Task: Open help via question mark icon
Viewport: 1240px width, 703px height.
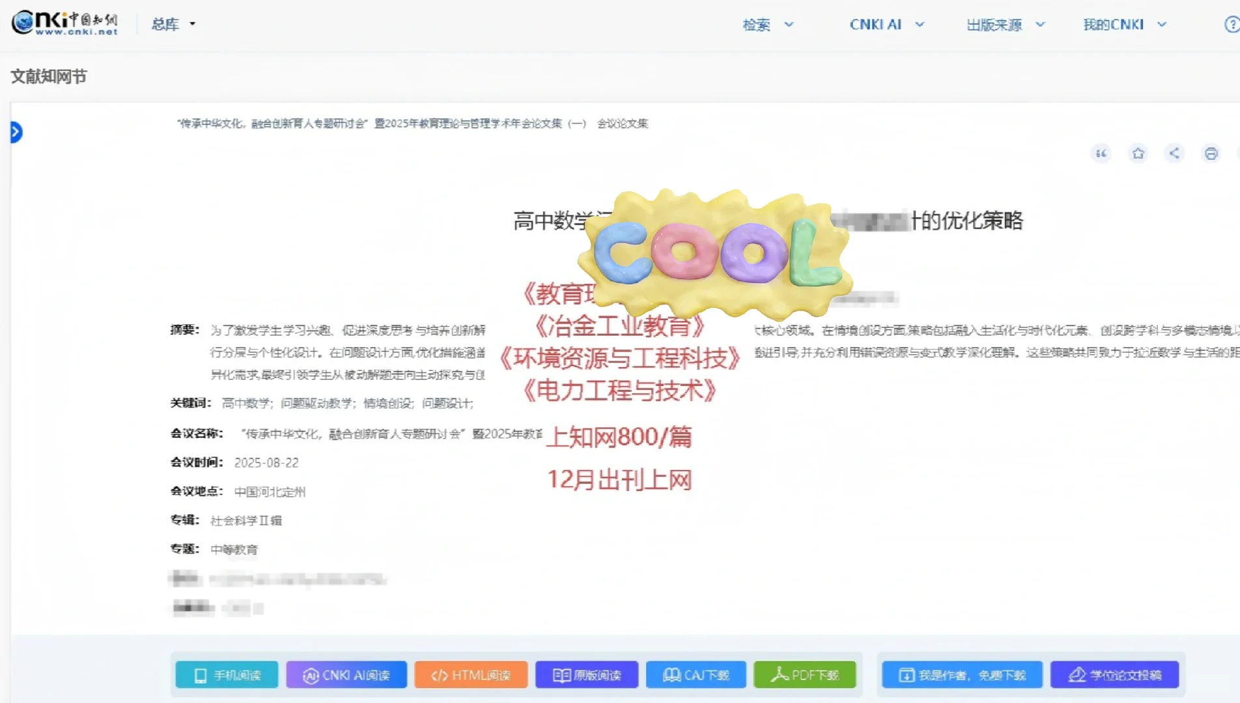Action: 1230,24
